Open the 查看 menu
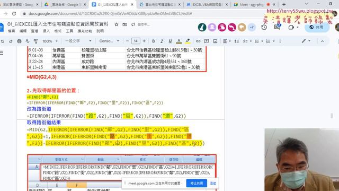Screen dimensions: 339x191 click(34, 31)
